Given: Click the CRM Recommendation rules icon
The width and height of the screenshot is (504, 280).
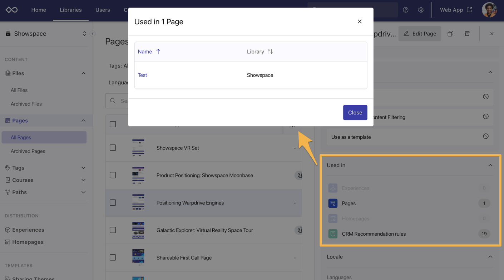Looking at the screenshot, I should coord(333,234).
